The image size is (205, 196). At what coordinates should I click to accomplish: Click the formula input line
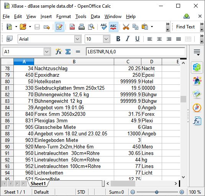(x=135, y=52)
